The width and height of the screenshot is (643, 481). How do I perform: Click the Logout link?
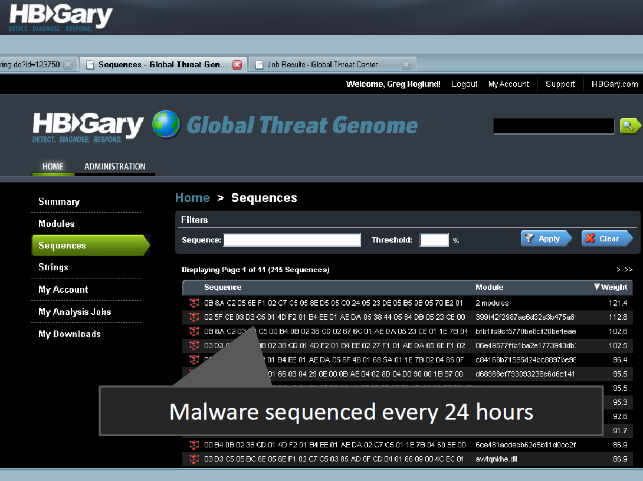tap(464, 84)
